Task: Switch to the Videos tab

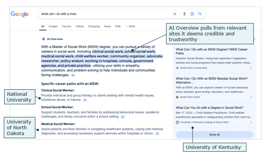Action: pyautogui.click(x=80, y=27)
